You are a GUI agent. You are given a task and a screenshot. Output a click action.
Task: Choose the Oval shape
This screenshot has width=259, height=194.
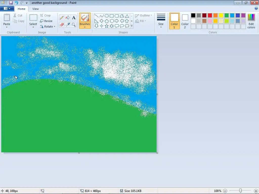coord(107,16)
